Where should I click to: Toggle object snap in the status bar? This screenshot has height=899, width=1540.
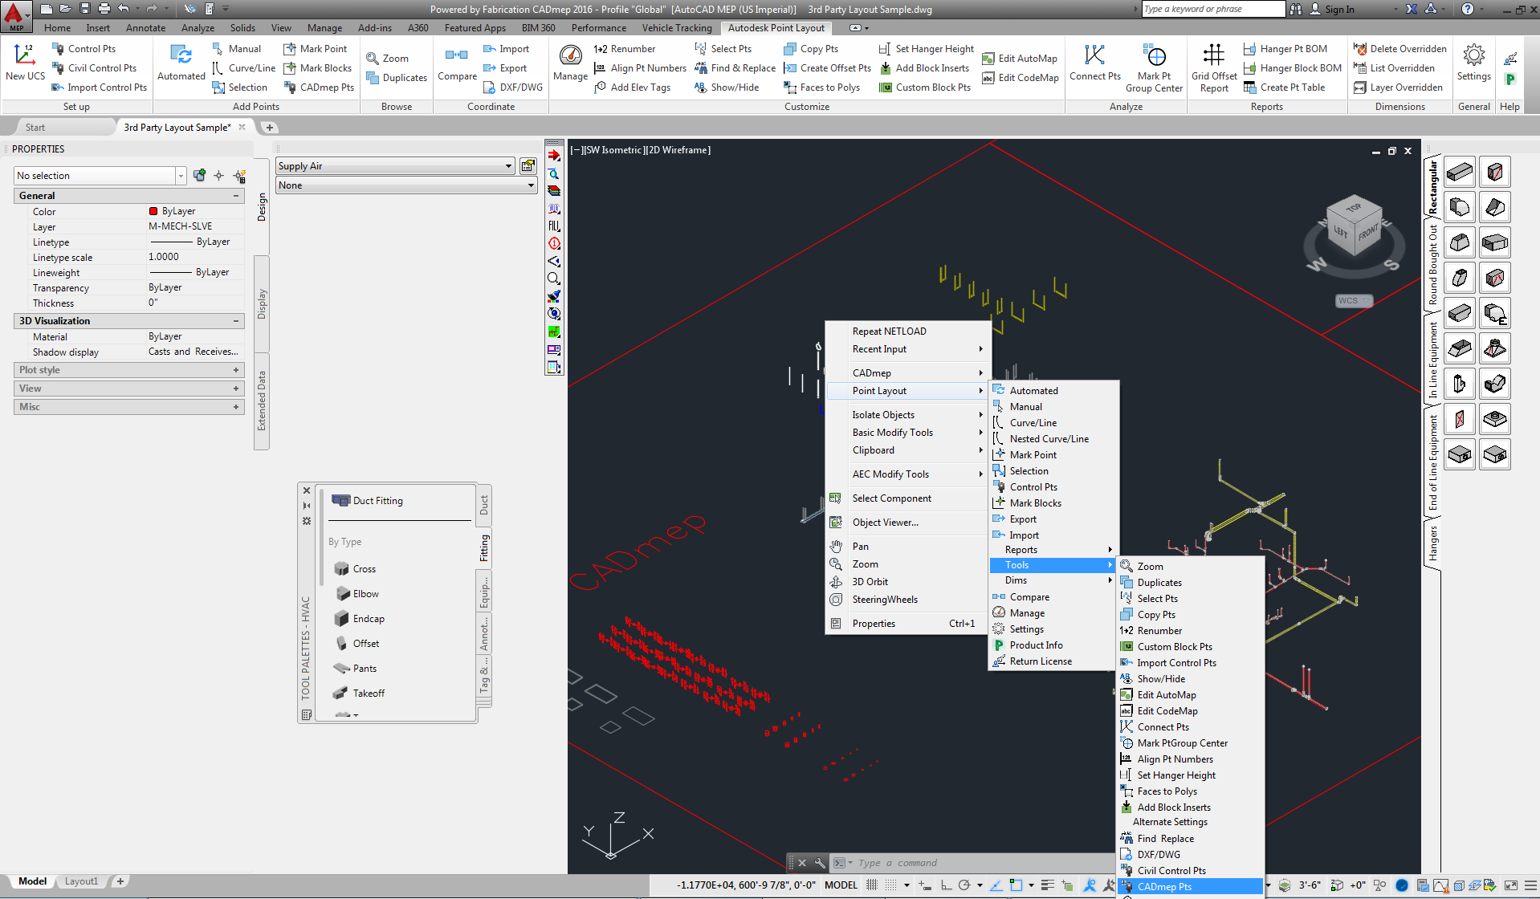click(x=1014, y=885)
